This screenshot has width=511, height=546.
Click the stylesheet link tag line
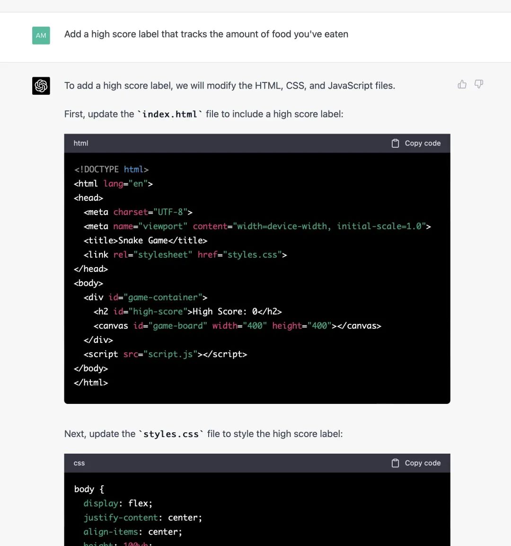185,255
